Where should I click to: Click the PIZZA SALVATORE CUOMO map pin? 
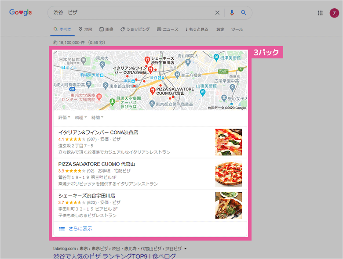pos(152,90)
